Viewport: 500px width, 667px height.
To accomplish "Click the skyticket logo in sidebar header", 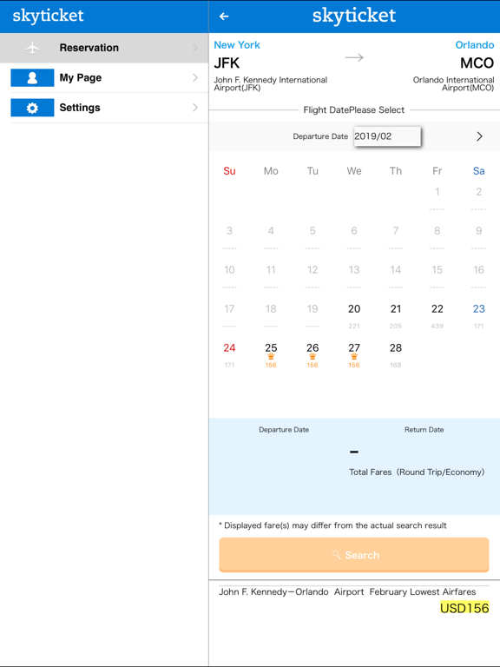I will pyautogui.click(x=48, y=16).
